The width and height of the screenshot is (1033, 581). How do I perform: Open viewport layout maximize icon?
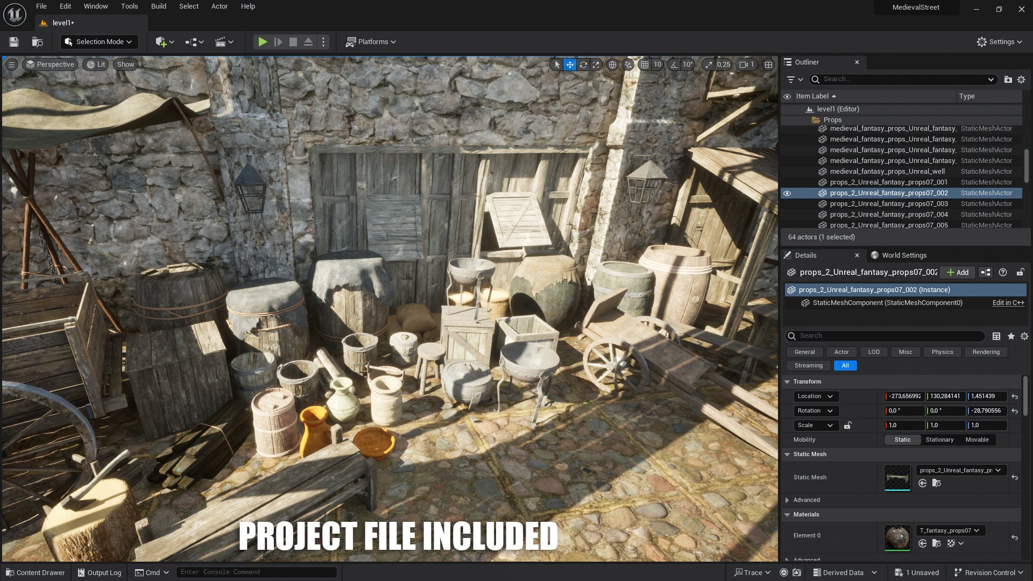pos(769,65)
